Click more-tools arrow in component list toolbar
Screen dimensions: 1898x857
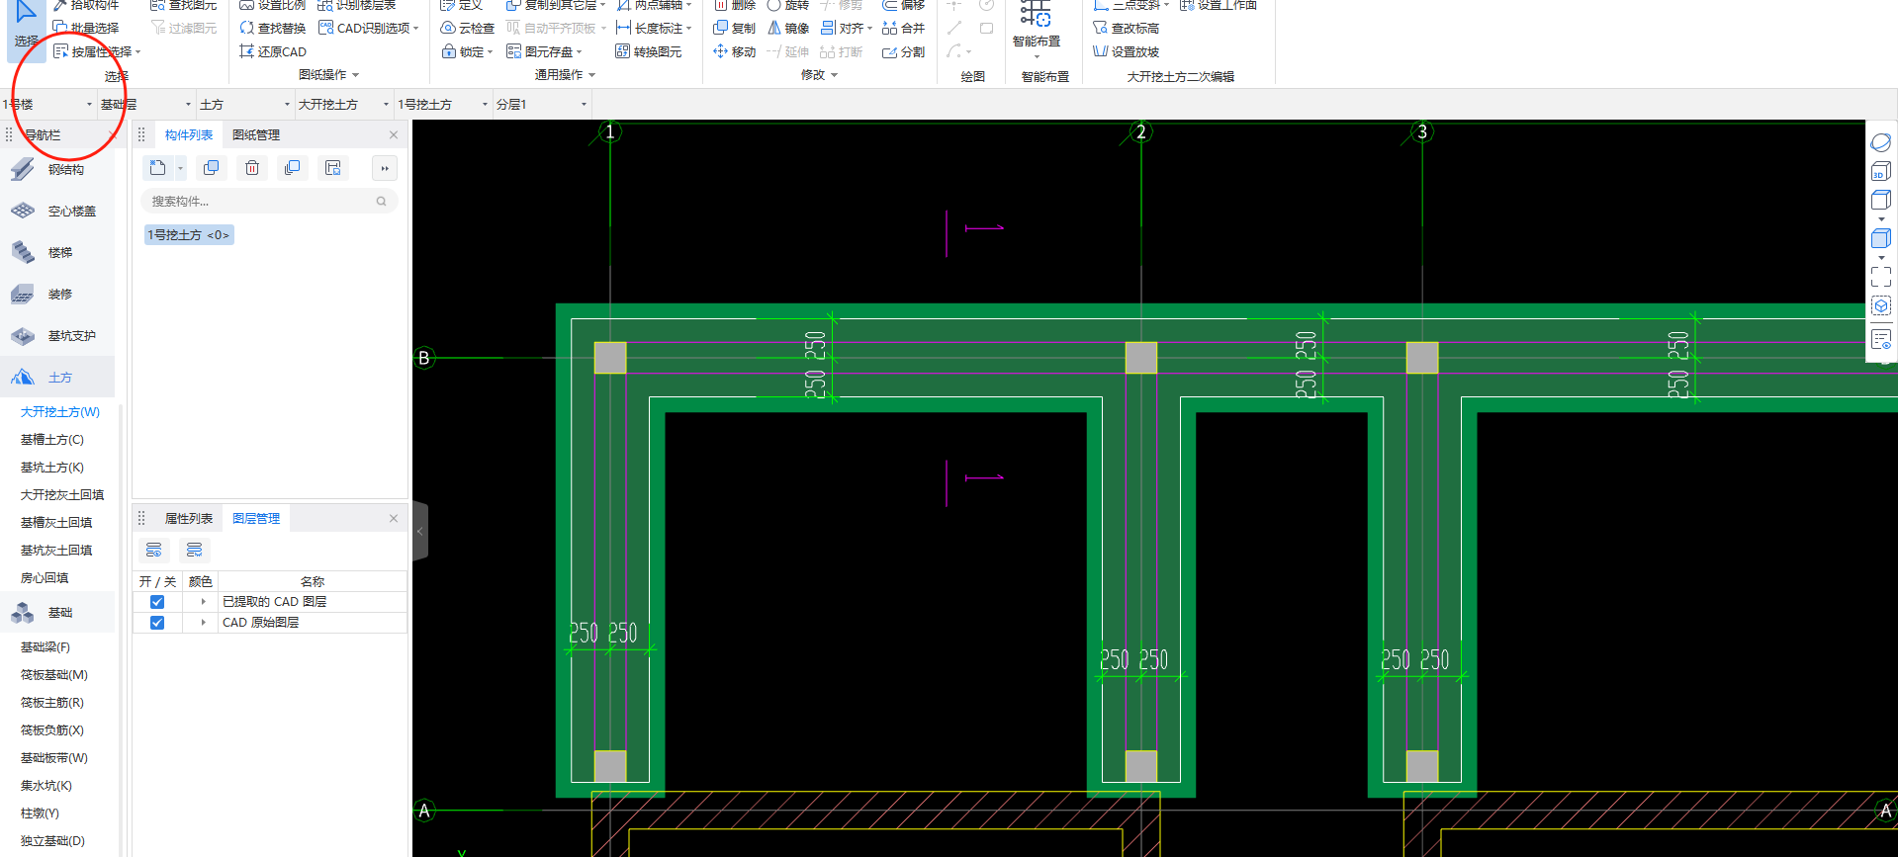point(385,168)
